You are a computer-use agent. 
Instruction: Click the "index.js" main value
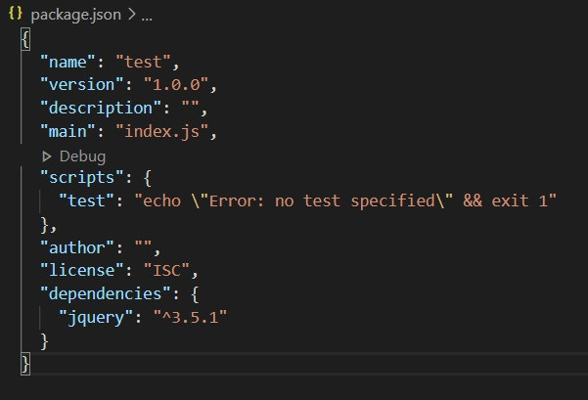(x=162, y=132)
